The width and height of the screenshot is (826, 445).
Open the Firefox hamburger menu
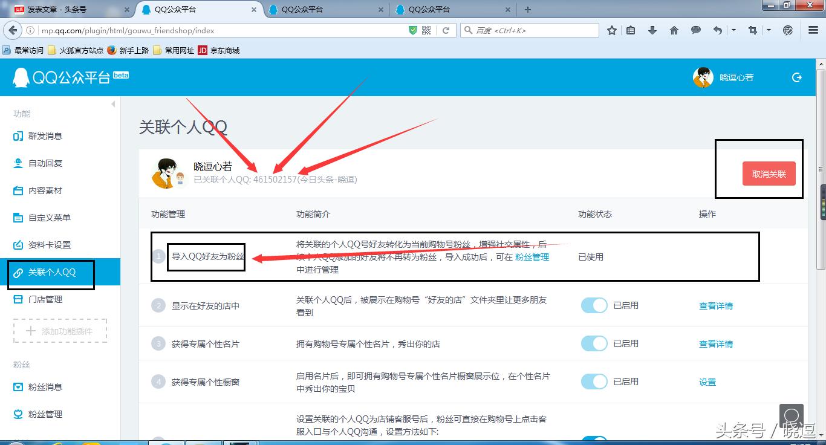pos(812,30)
